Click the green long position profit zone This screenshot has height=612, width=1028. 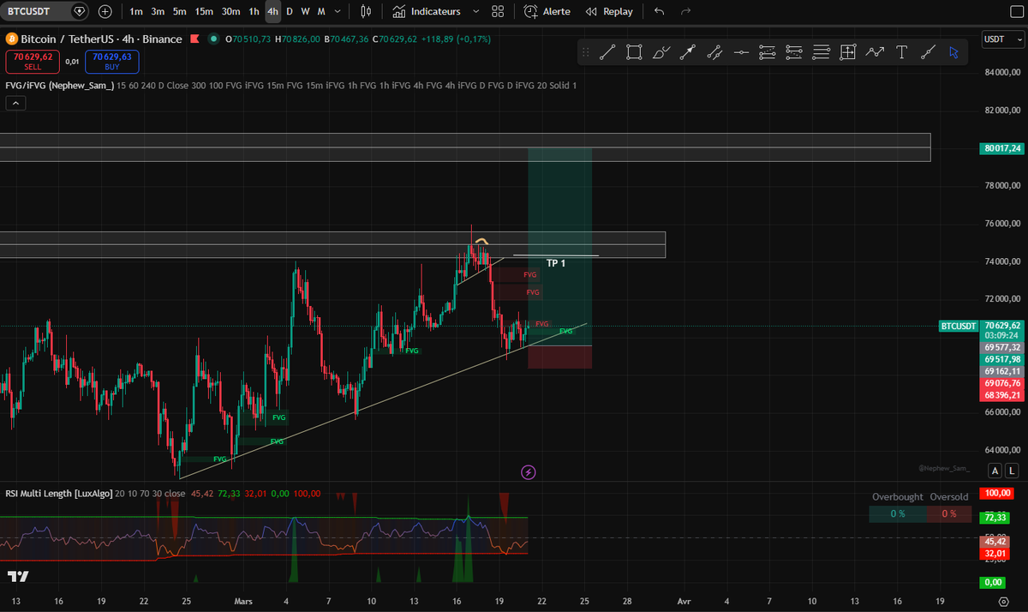pos(560,247)
